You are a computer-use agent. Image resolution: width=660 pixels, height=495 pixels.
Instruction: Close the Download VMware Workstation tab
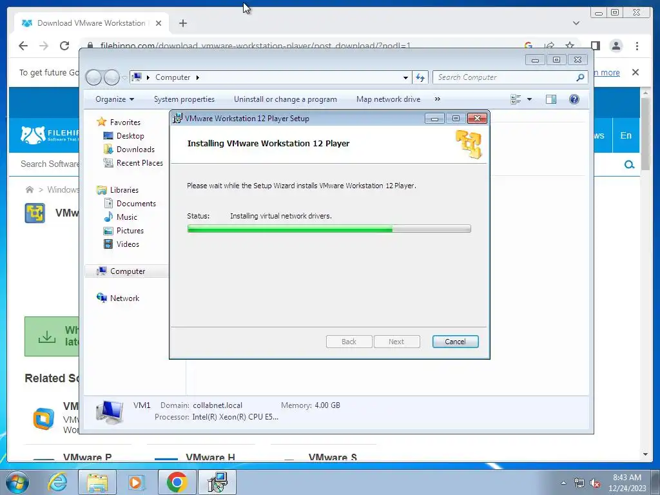click(x=159, y=23)
